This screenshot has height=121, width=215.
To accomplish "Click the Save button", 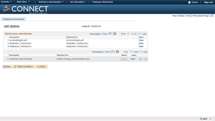I will coord(7,67).
